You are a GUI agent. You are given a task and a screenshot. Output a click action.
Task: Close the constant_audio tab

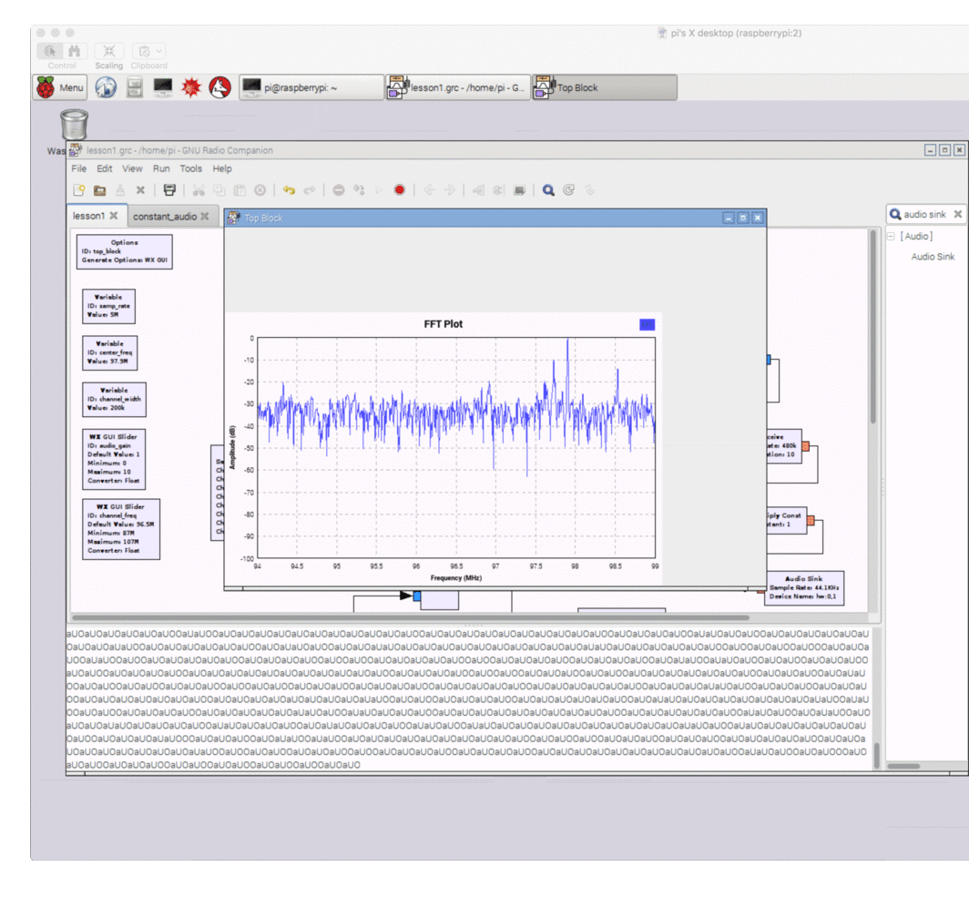(x=205, y=216)
